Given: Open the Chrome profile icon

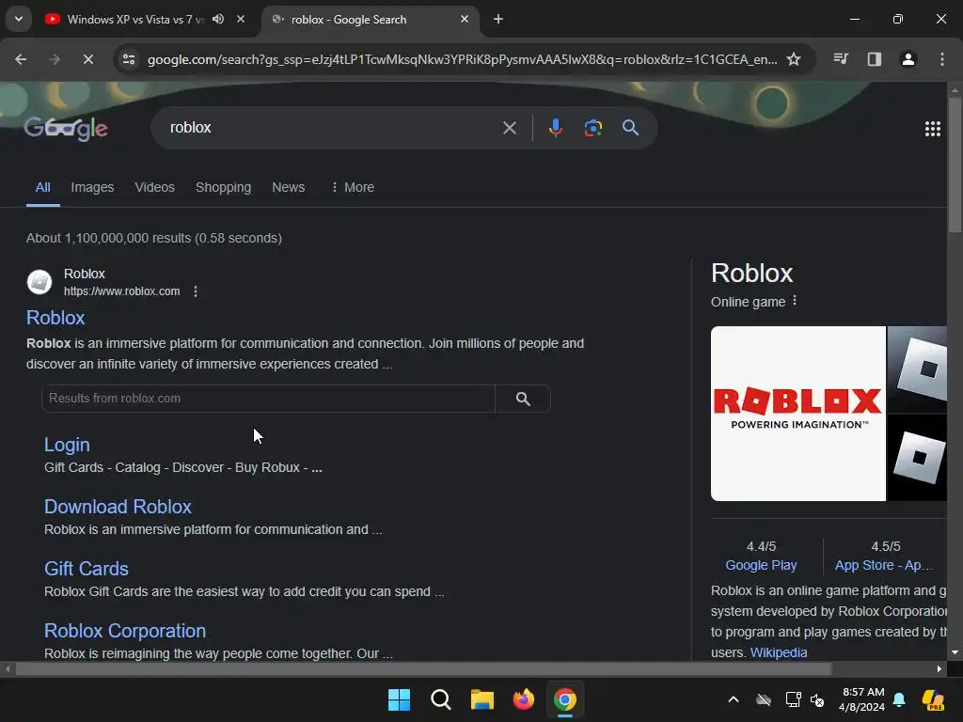Looking at the screenshot, I should click(908, 59).
